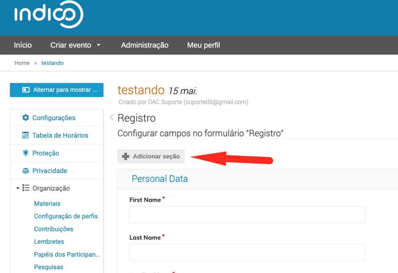
Task: Click the Last Name field label
Action: pyautogui.click(x=145, y=238)
